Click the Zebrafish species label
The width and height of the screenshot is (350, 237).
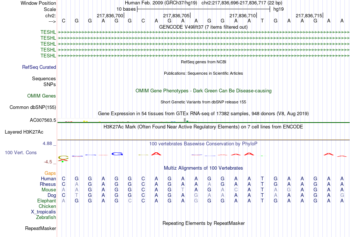point(46,217)
